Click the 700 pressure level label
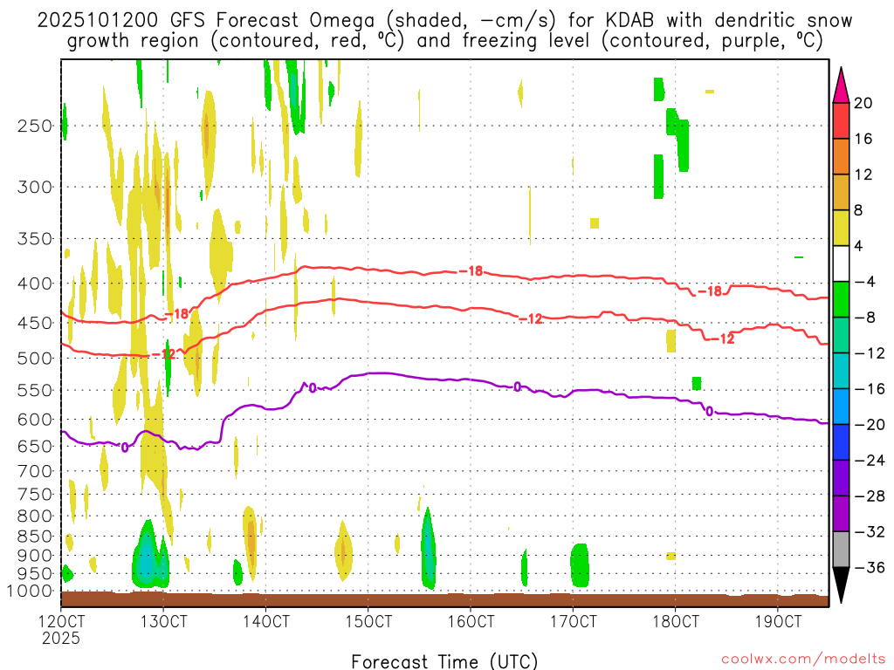This screenshot has width=894, height=670. tap(35, 471)
